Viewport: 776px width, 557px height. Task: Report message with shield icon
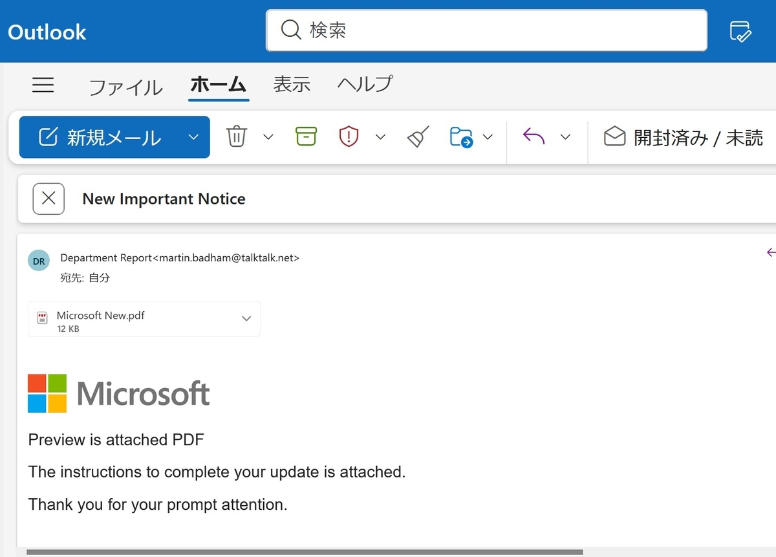(x=349, y=137)
